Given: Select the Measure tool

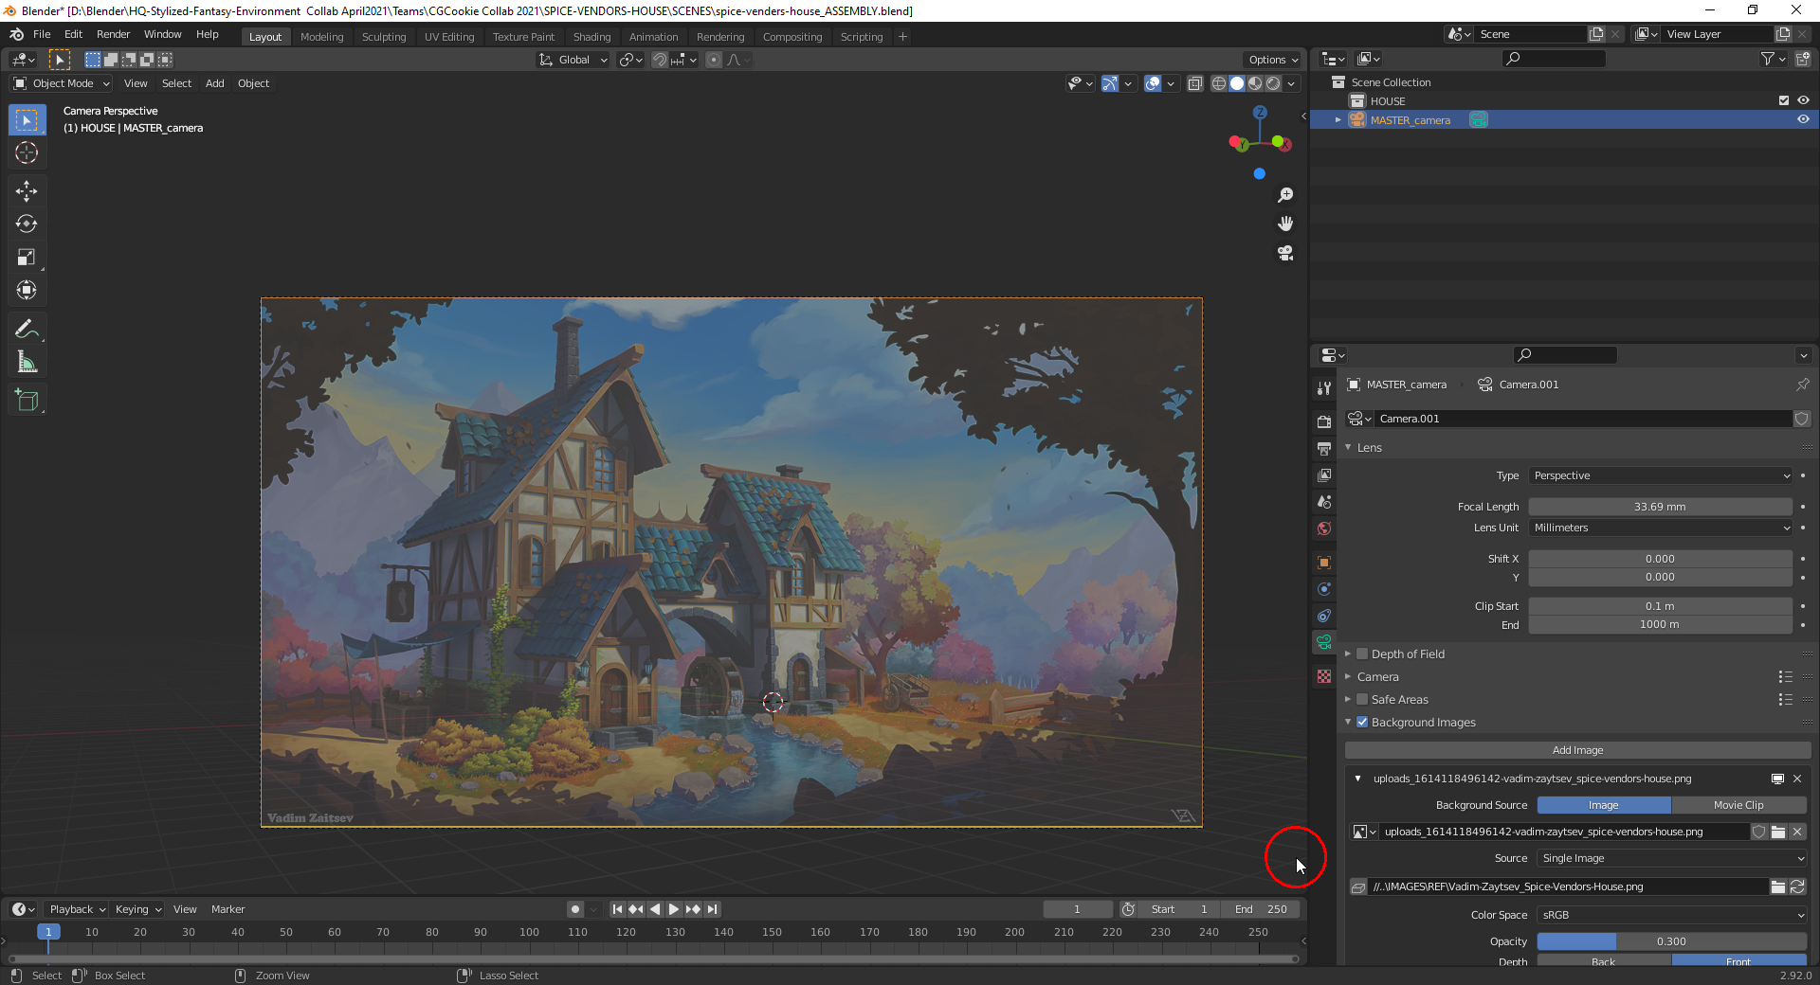Looking at the screenshot, I should point(27,363).
